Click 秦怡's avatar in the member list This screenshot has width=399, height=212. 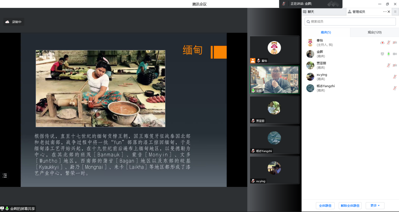310,43
